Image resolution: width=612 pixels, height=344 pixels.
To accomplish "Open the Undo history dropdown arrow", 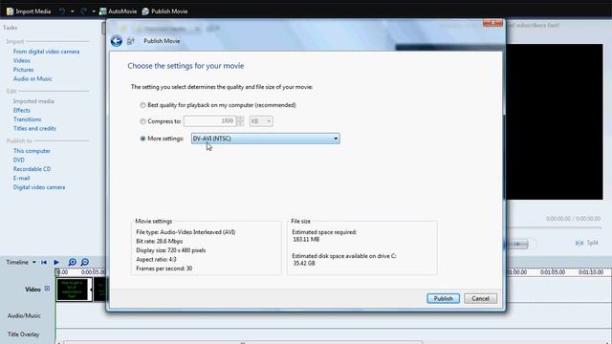I will 73,11.
